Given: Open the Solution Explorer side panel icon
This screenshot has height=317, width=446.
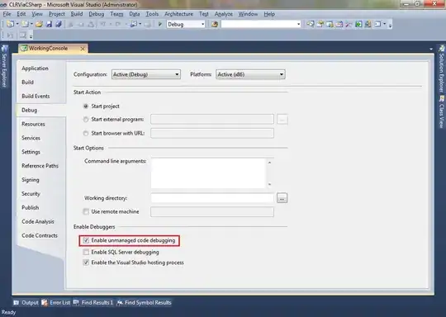Looking at the screenshot, I should 442,49.
